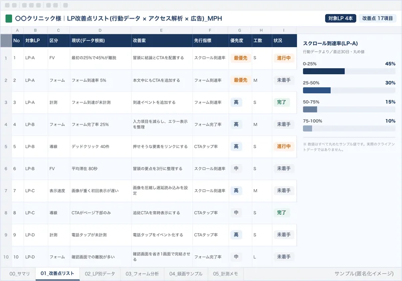The width and height of the screenshot is (402, 281).
Task: Open the 00_サマリ sheet tab
Action: point(20,274)
